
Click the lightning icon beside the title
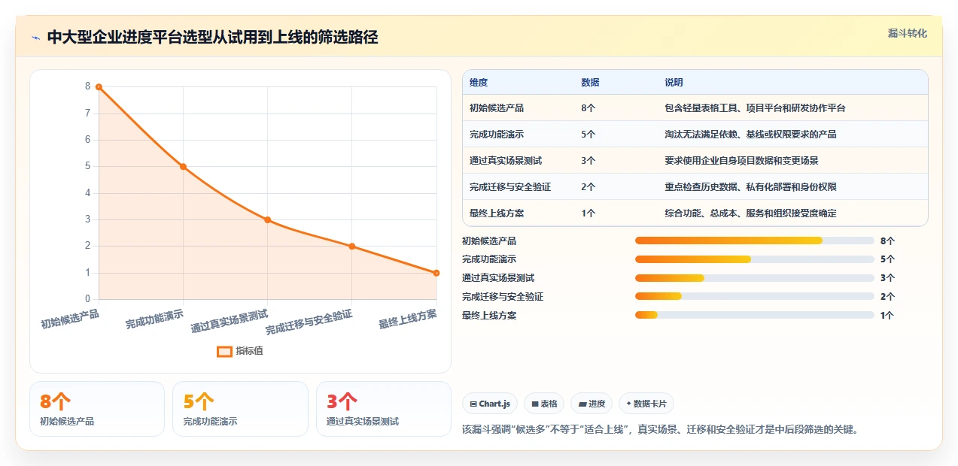[x=36, y=38]
